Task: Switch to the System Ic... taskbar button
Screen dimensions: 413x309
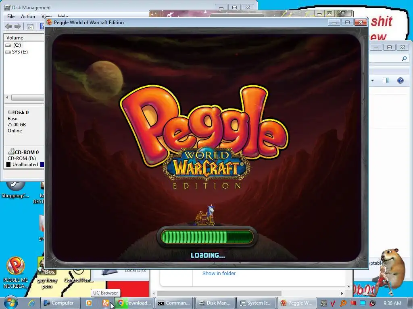Action: [256, 303]
